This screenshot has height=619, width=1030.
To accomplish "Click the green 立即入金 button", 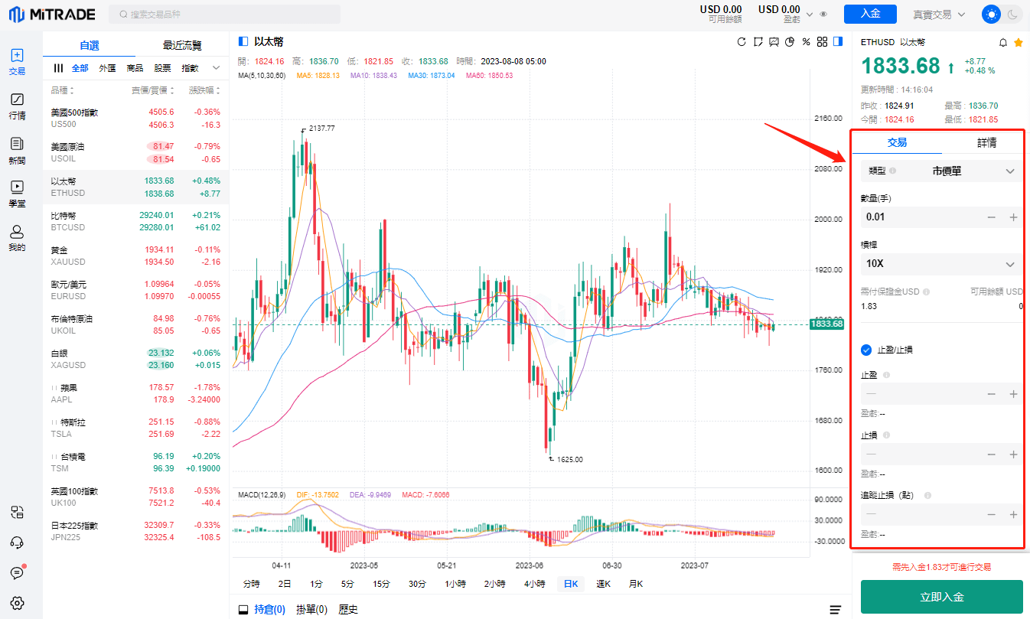I will tap(941, 597).
